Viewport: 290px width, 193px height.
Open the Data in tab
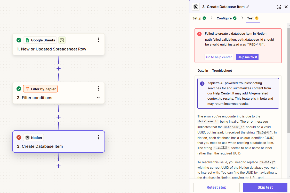coord(203,71)
